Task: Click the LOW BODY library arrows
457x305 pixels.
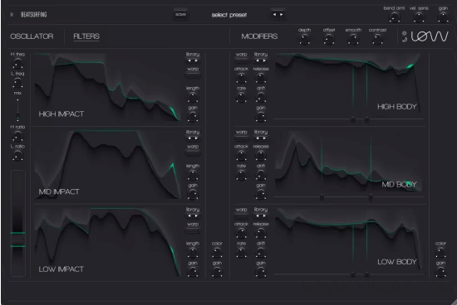Action: click(x=261, y=216)
